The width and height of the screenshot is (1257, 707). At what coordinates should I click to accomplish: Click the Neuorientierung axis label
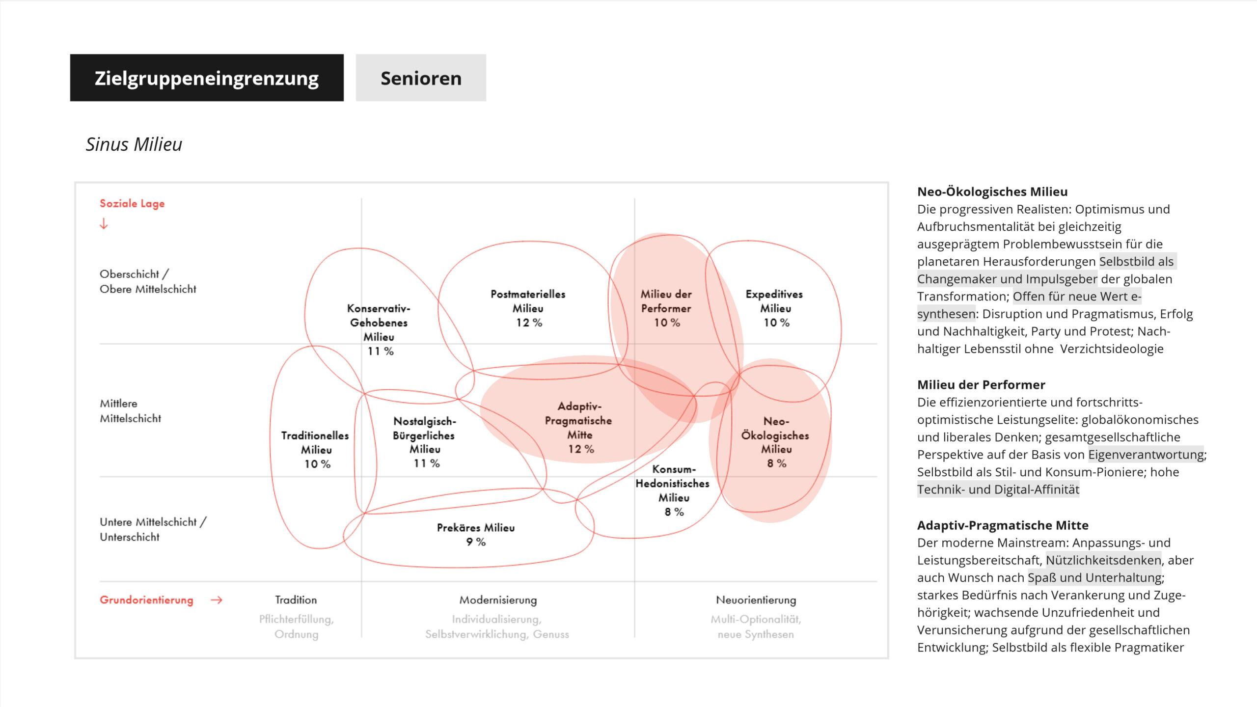point(756,600)
